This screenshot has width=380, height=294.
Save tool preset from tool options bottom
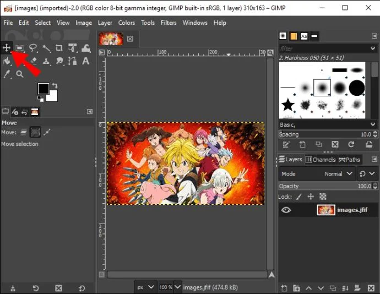[13, 288]
